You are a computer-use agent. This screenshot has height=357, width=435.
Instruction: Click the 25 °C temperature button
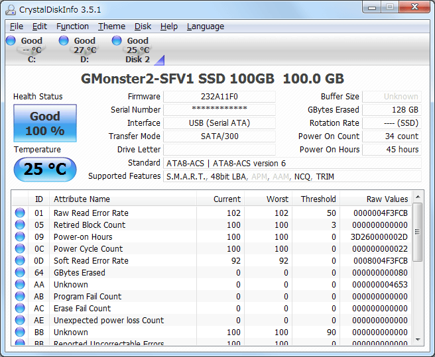click(x=45, y=169)
